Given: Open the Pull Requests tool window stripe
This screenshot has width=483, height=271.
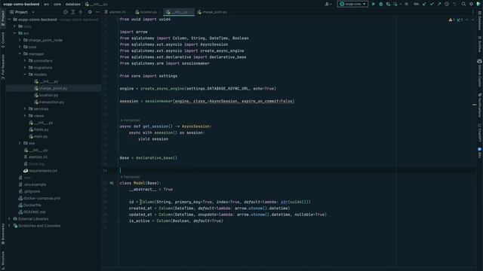Looking at the screenshot, I should [3, 67].
